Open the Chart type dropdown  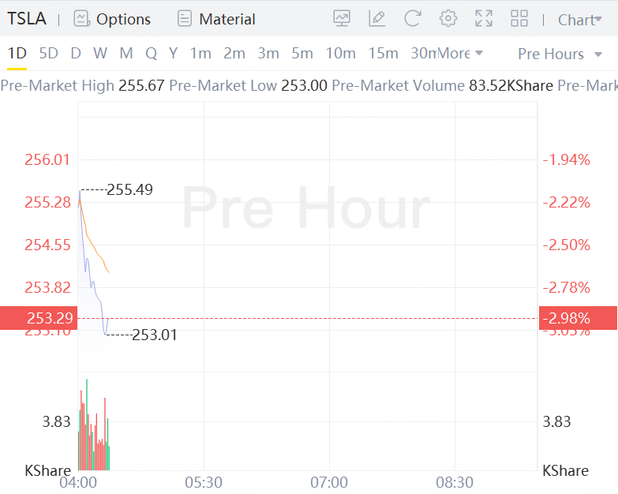[579, 20]
